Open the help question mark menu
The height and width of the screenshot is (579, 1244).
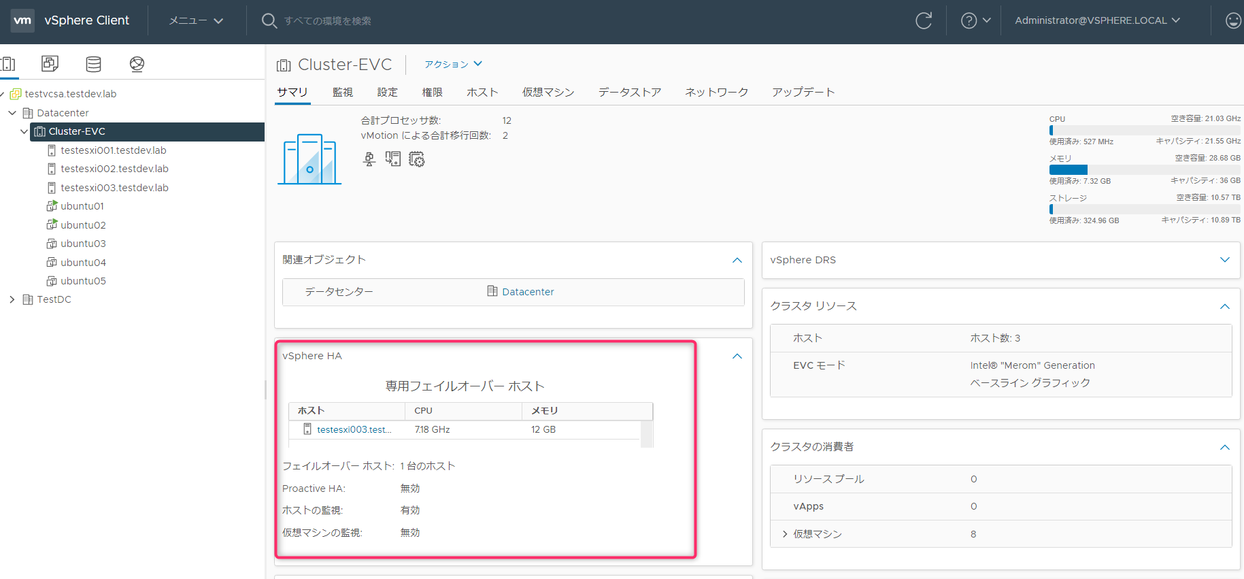click(x=975, y=21)
